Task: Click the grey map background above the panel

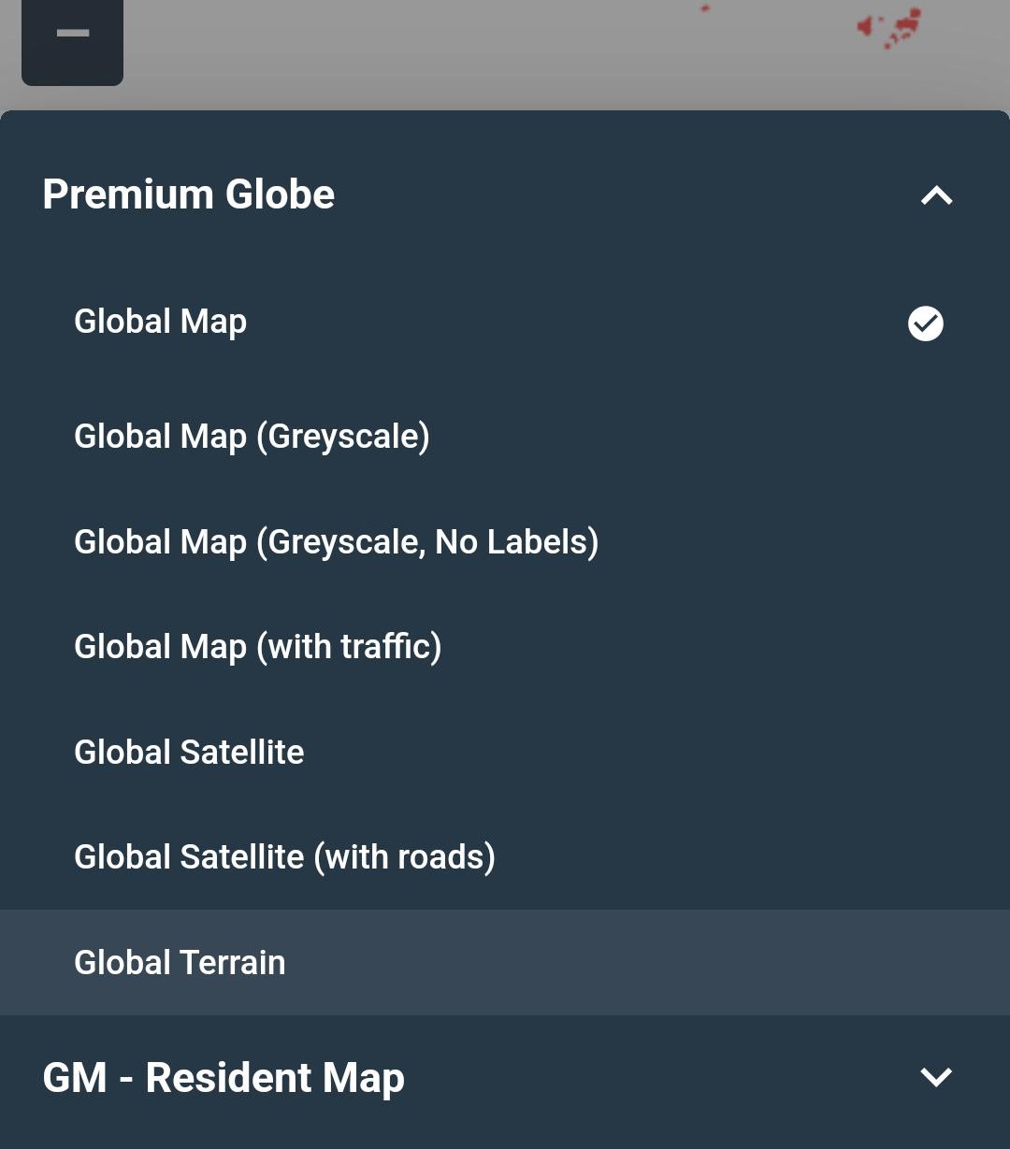Action: 468,56
